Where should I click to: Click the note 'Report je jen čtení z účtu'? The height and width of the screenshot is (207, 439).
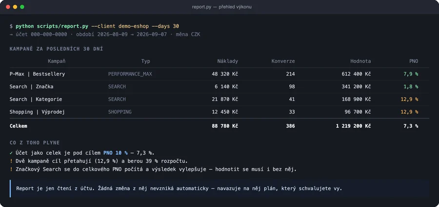(x=179, y=188)
